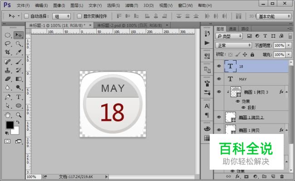The height and width of the screenshot is (181, 295).
Task: Open the 滤镜(T) menu
Action: tap(132, 5)
